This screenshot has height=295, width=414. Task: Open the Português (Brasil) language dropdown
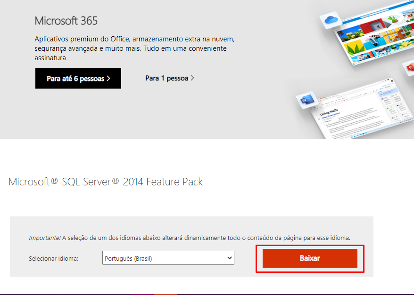click(x=168, y=258)
